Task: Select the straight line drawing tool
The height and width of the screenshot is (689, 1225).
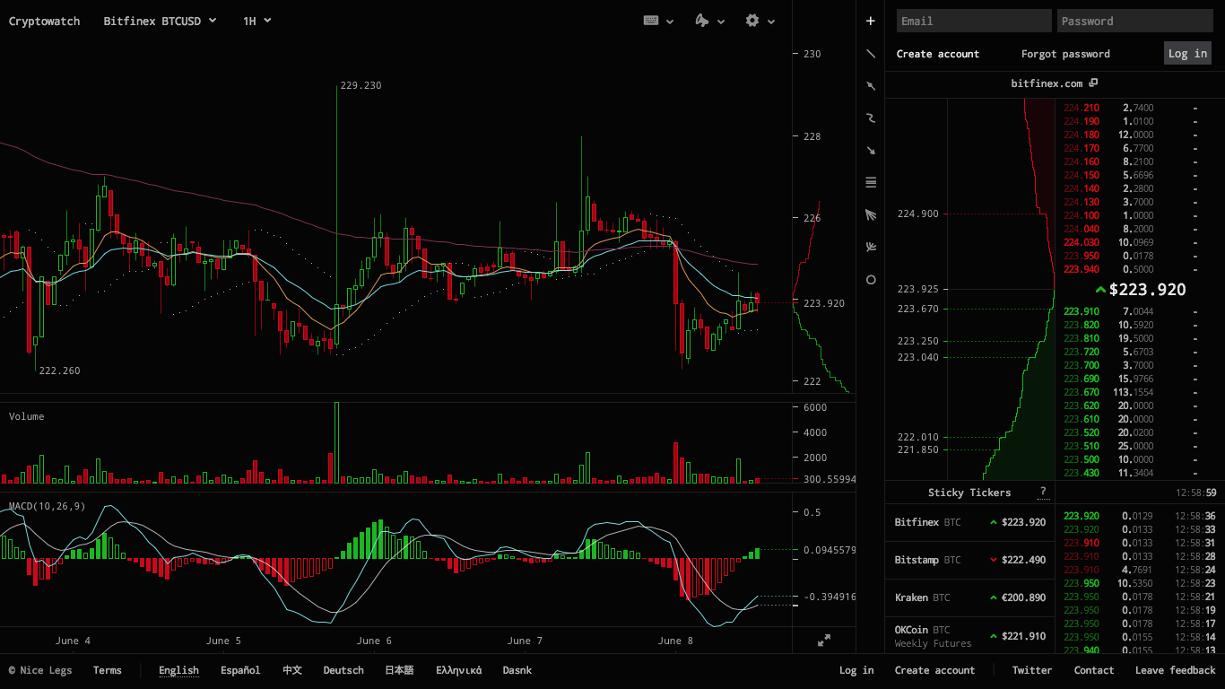Action: pyautogui.click(x=870, y=54)
